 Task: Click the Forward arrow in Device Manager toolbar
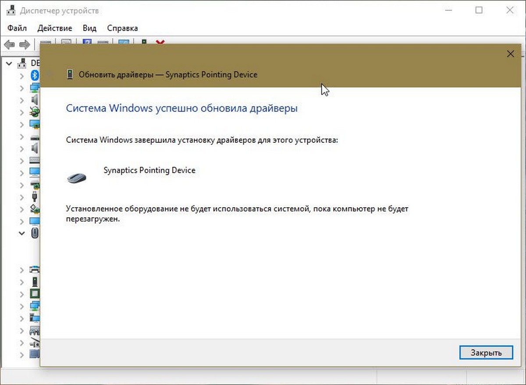(x=25, y=44)
